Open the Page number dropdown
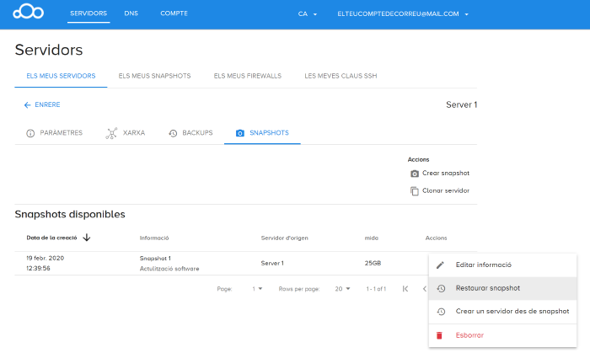The height and width of the screenshot is (353, 590). 257,289
